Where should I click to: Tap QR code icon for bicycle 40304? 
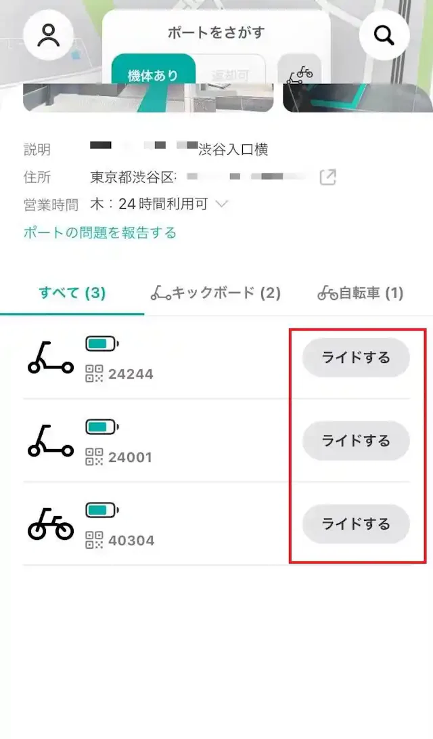pos(94,541)
